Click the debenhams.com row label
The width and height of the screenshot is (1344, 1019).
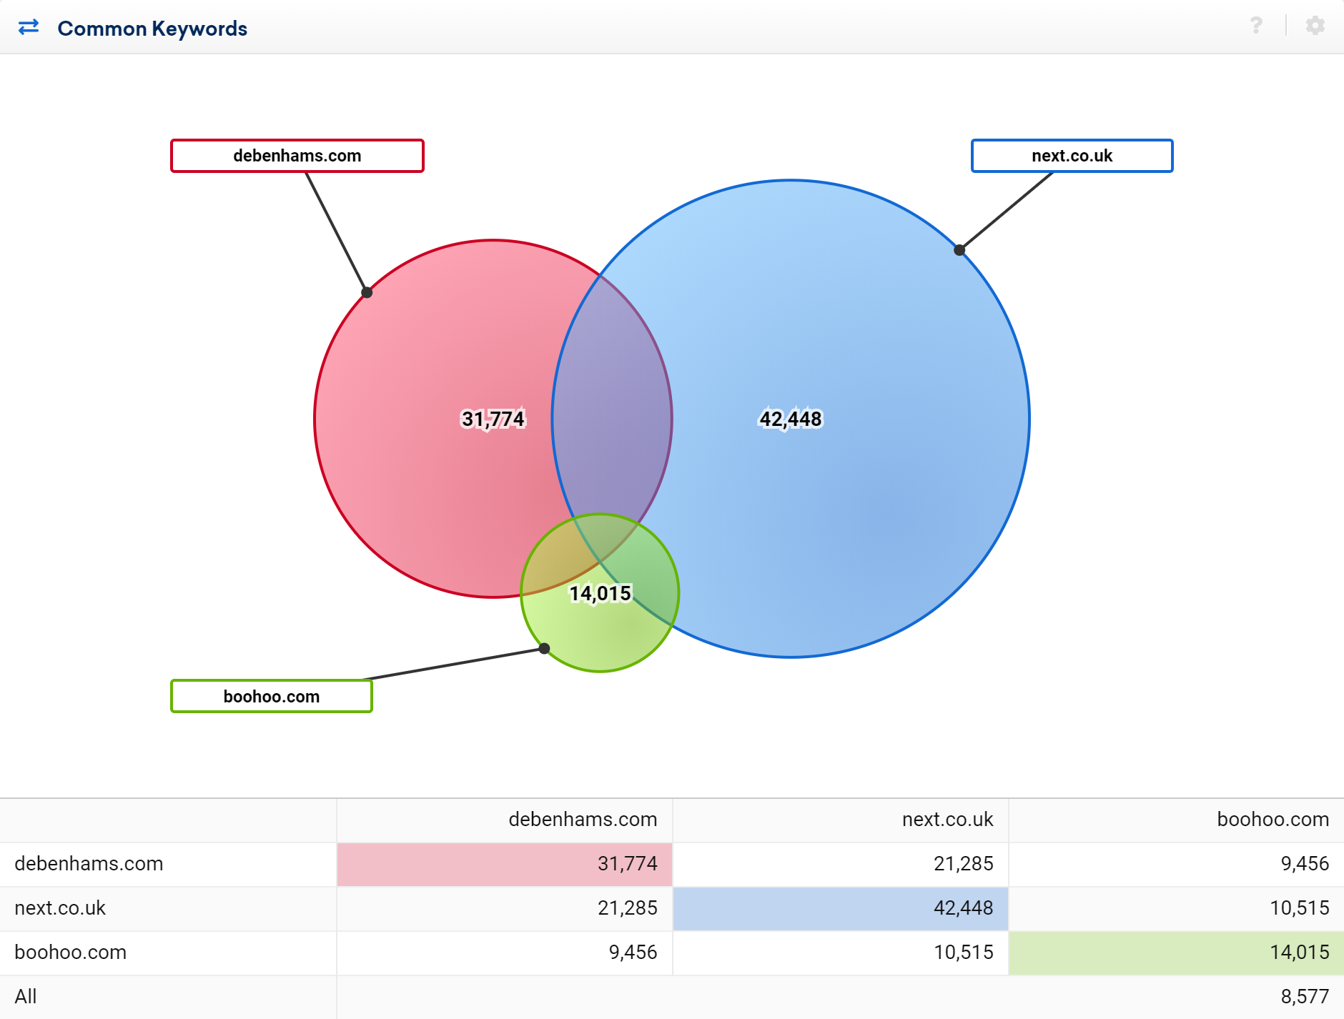[x=89, y=864]
